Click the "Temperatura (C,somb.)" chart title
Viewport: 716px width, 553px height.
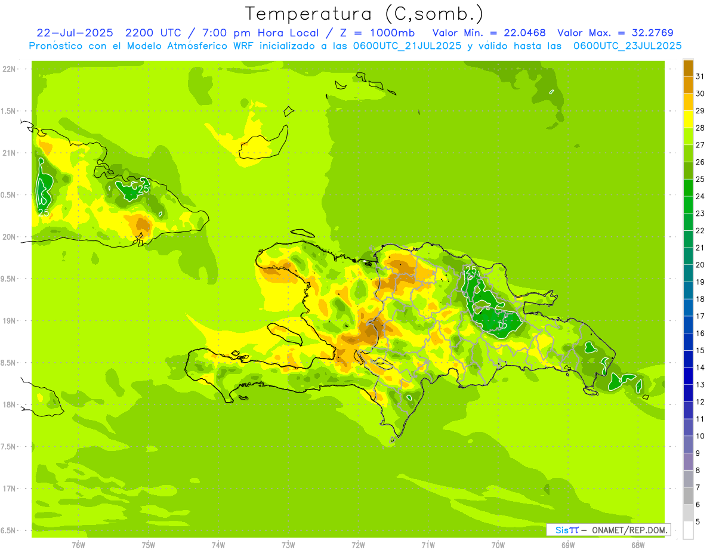[x=364, y=14]
